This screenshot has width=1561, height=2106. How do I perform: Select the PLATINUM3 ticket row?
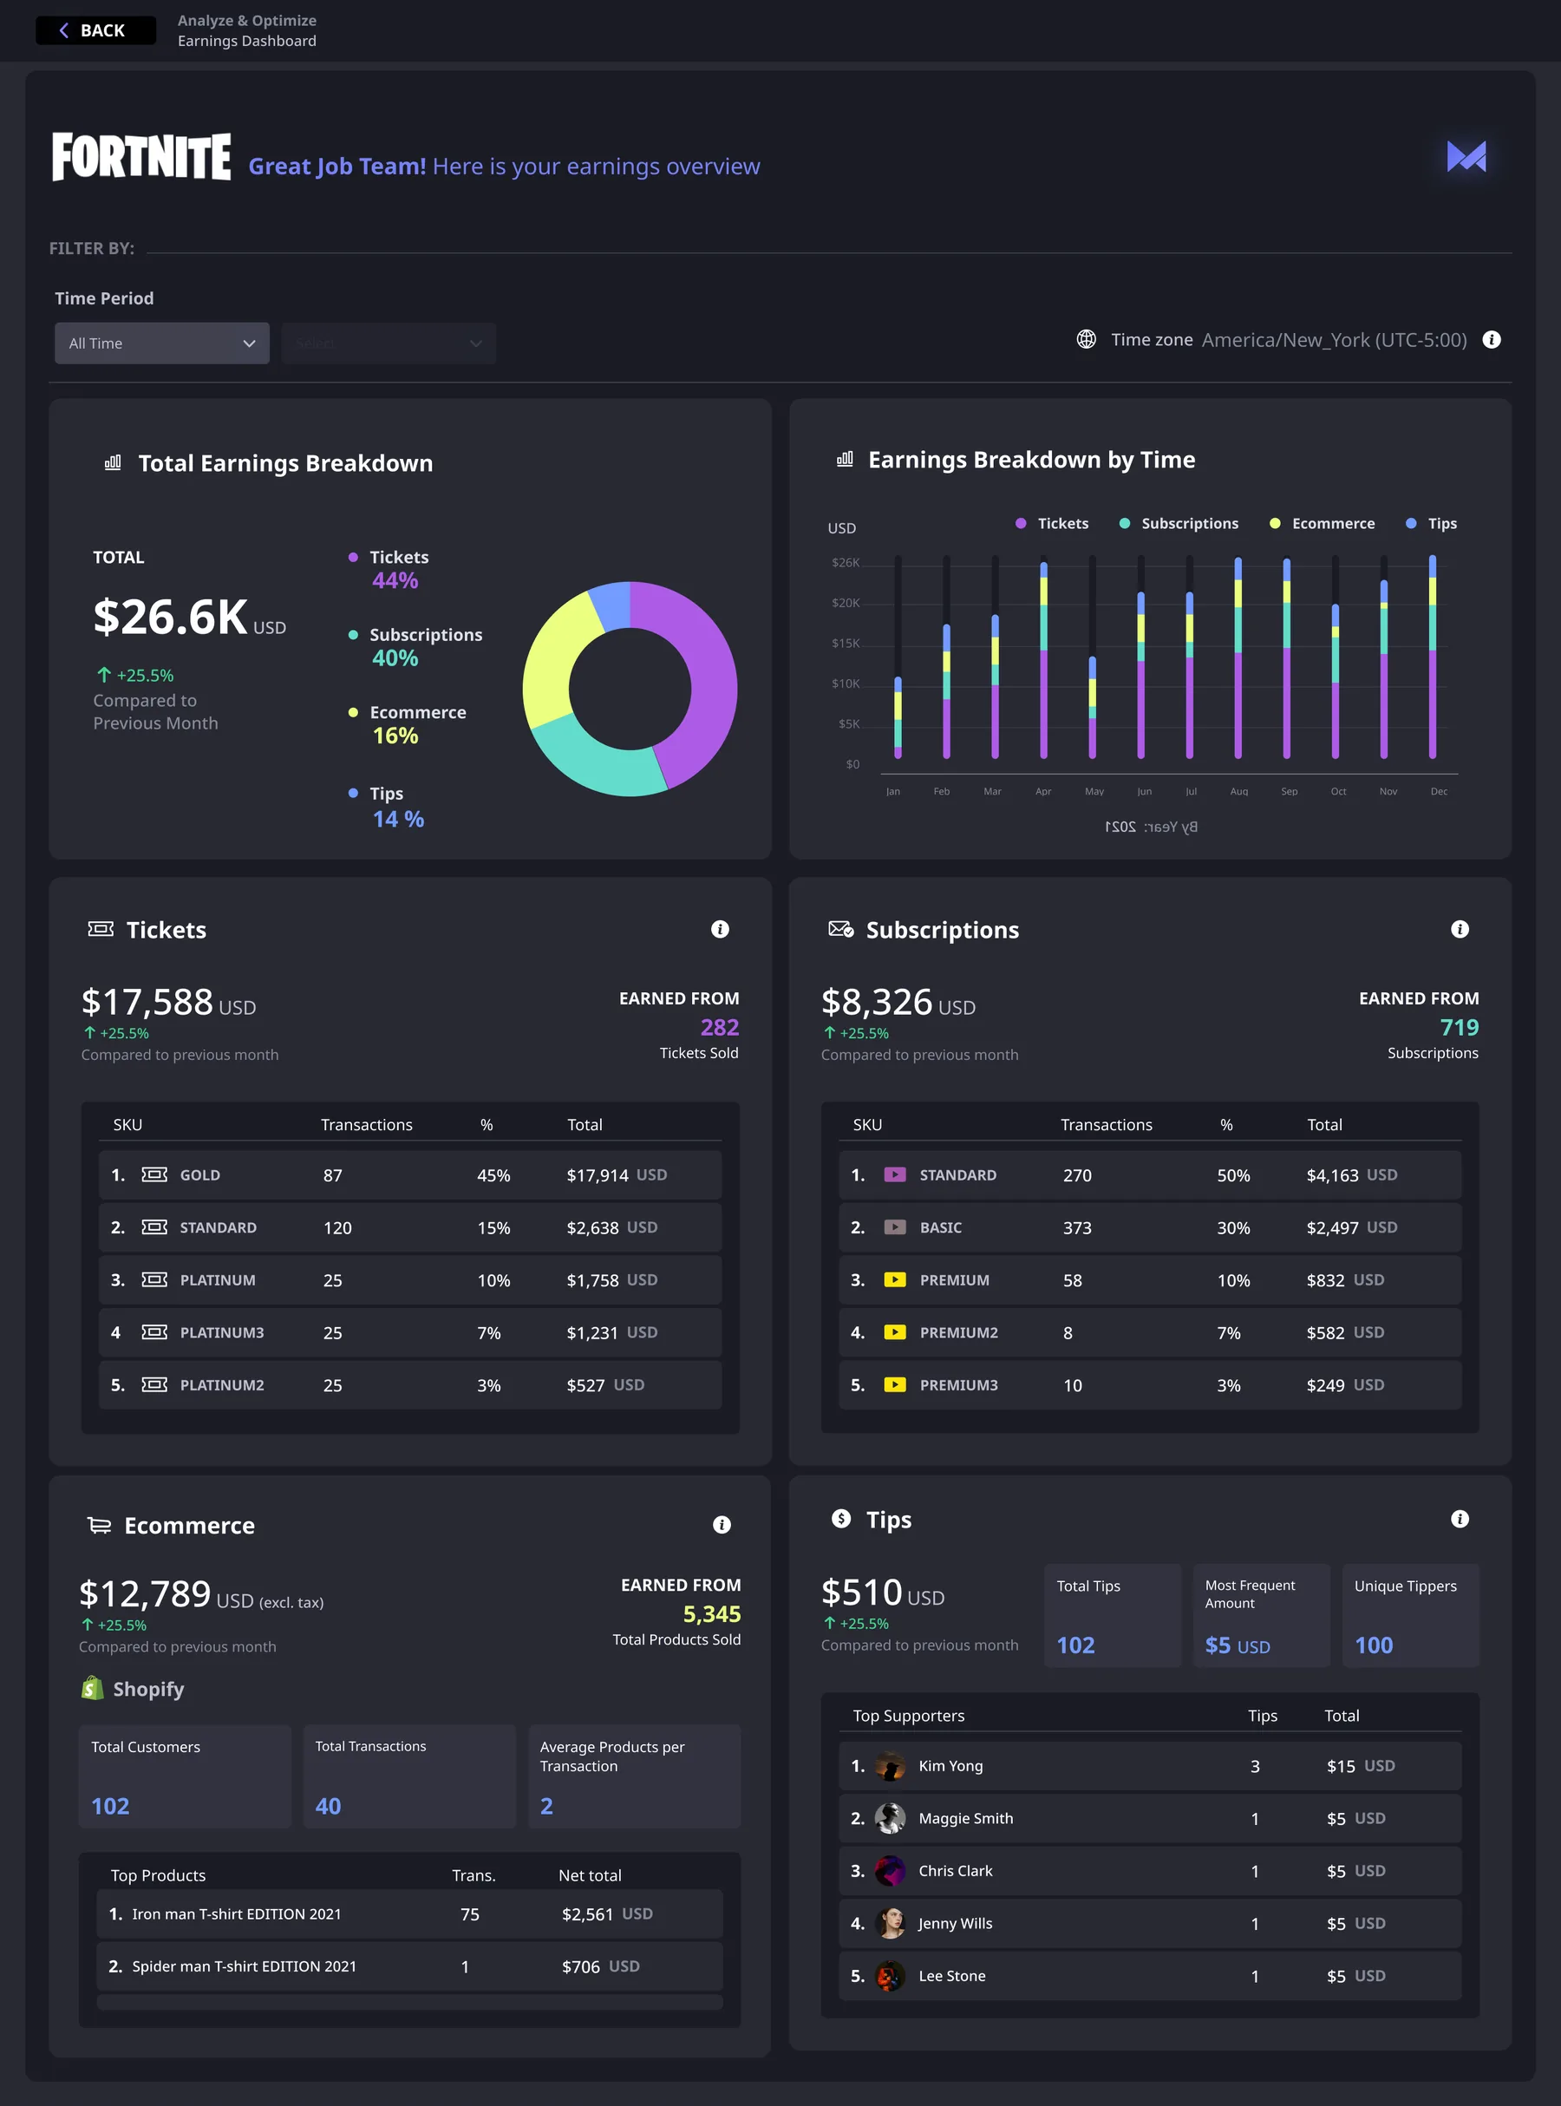410,1332
